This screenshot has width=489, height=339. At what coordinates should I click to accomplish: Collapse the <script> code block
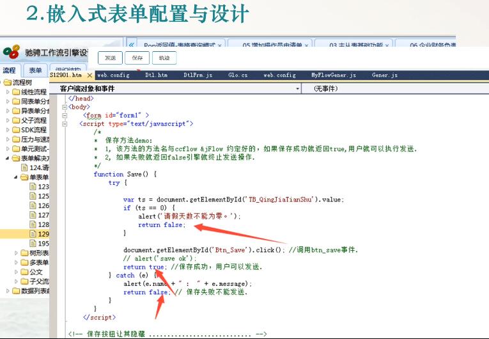tap(65, 124)
